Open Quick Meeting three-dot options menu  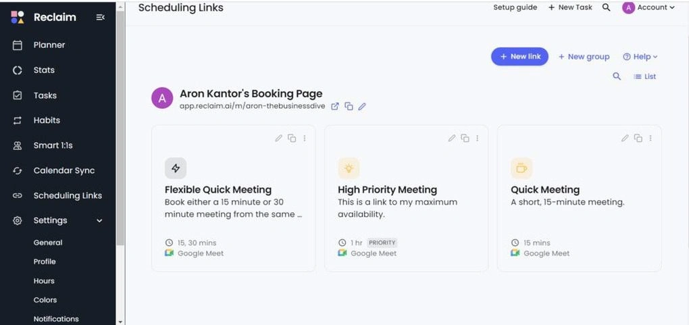650,138
